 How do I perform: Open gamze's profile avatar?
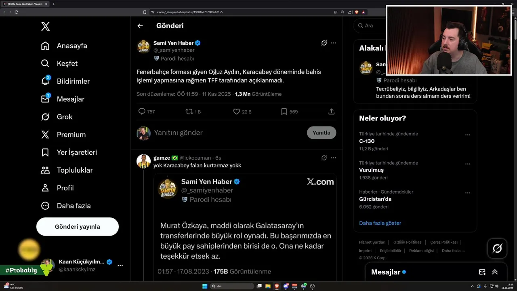pyautogui.click(x=143, y=161)
